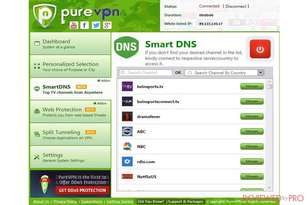The width and height of the screenshot is (308, 205).
Task: Click the Disconnect link
Action: point(236,6)
